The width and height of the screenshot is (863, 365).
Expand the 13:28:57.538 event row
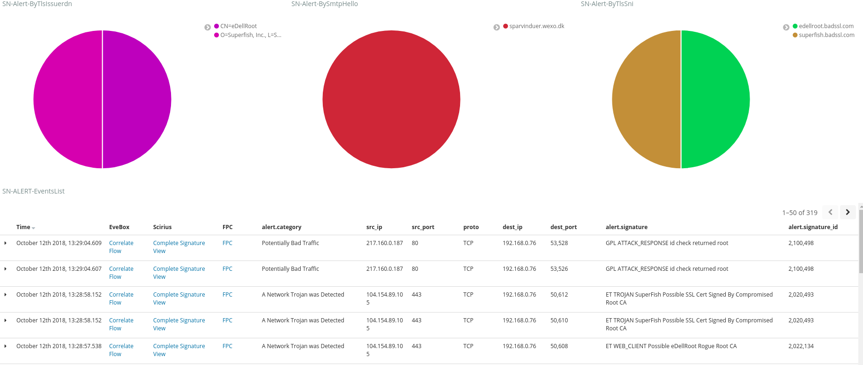(x=5, y=346)
